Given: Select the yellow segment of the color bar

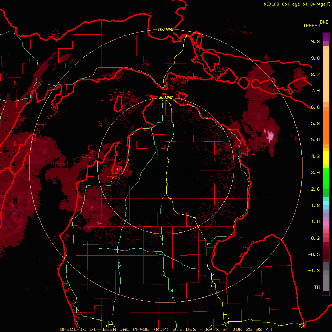Looking at the screenshot, I should coord(326,158).
